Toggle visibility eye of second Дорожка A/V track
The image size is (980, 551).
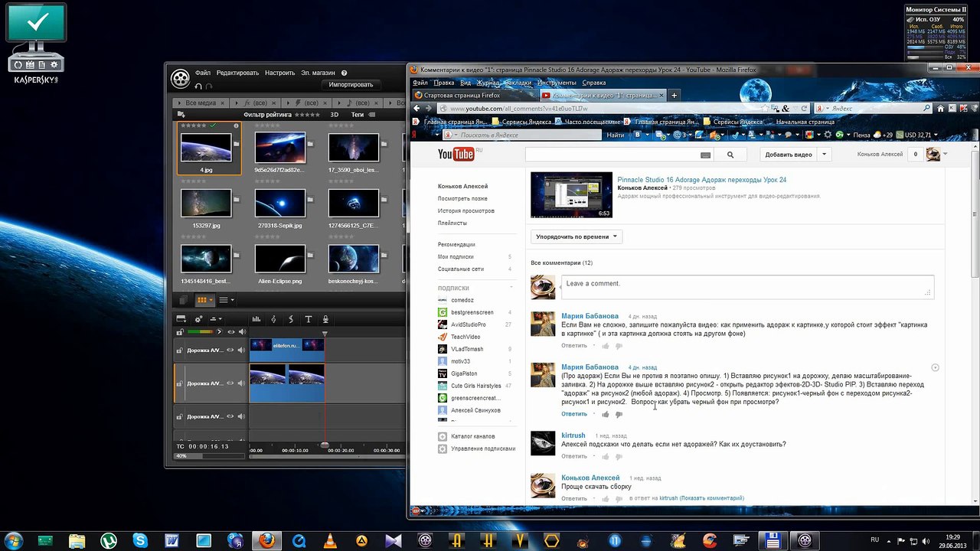coord(231,383)
